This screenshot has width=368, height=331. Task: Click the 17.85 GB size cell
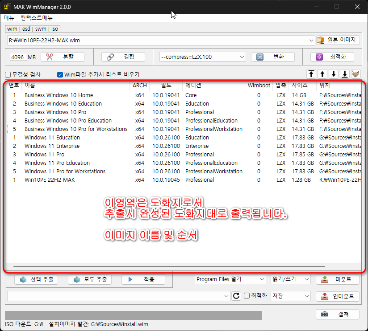click(302, 155)
